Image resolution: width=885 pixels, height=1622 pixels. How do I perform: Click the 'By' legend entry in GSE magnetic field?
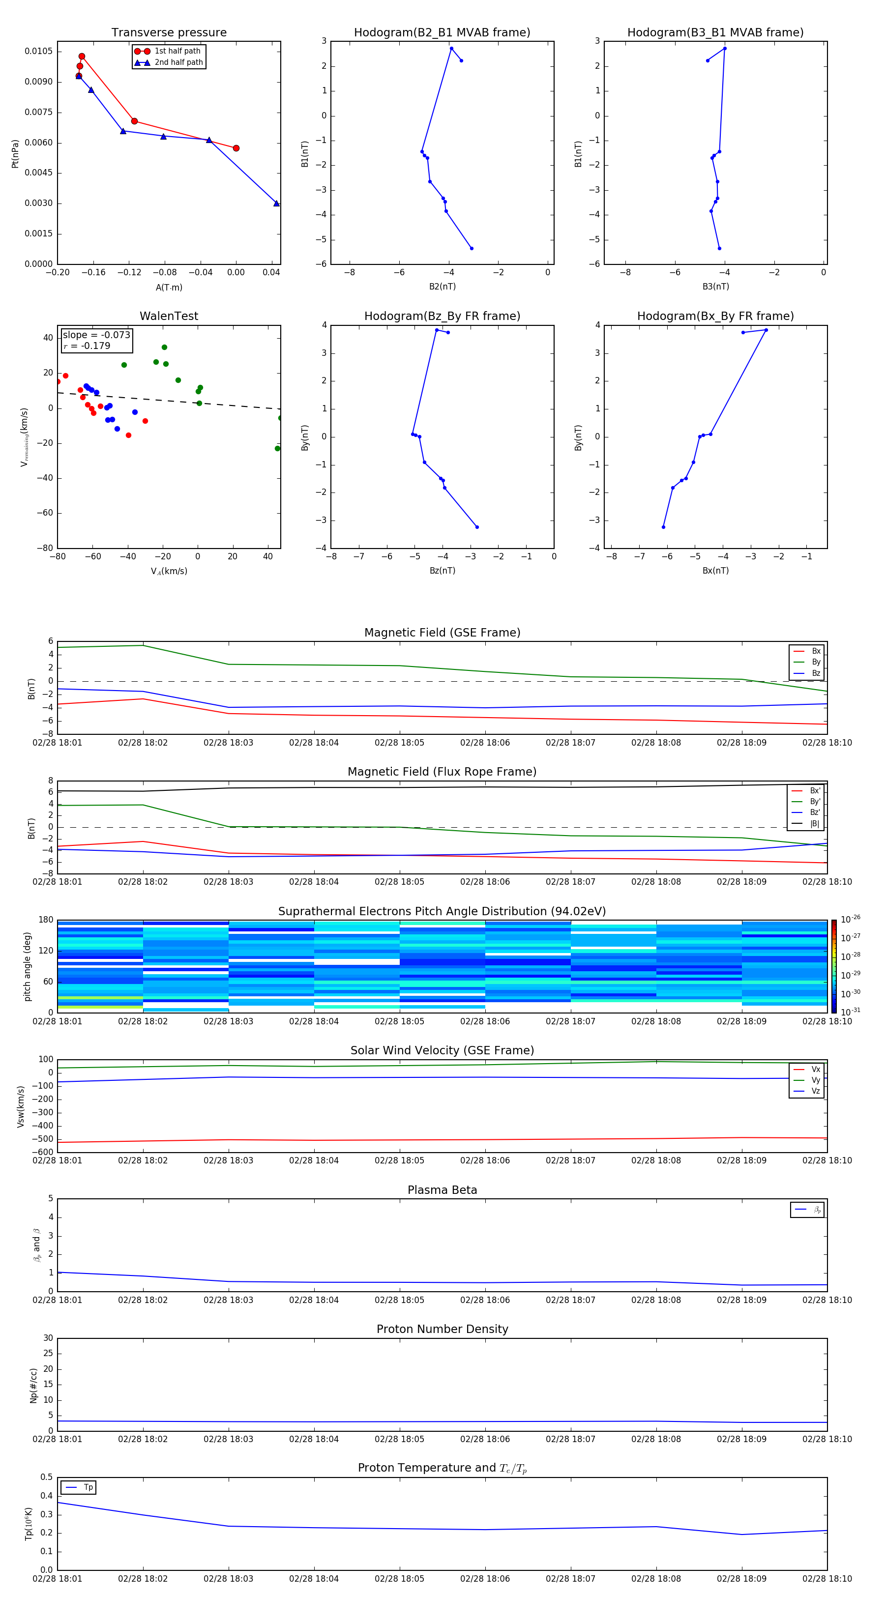(x=807, y=662)
